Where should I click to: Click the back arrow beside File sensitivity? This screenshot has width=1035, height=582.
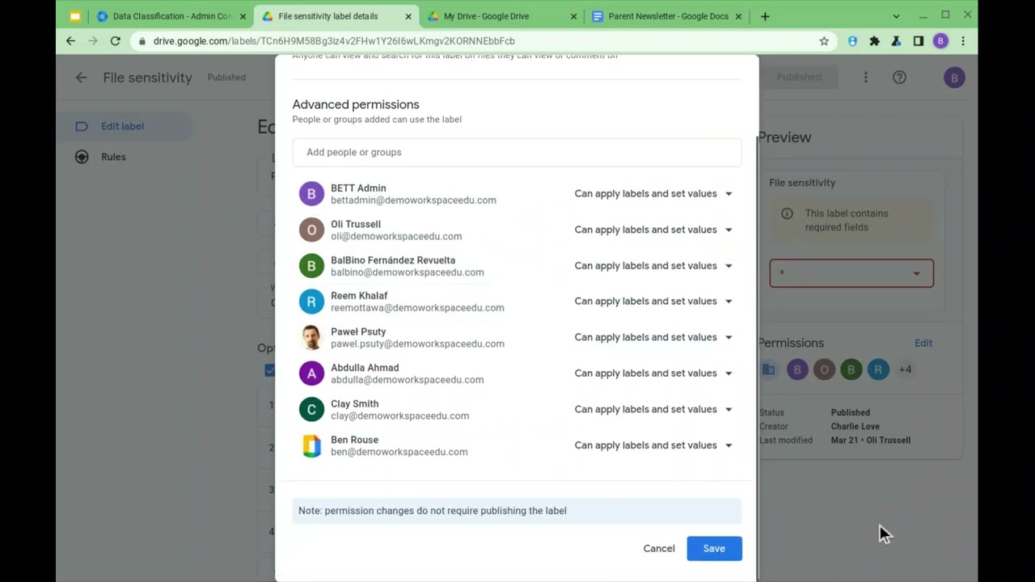(81, 78)
